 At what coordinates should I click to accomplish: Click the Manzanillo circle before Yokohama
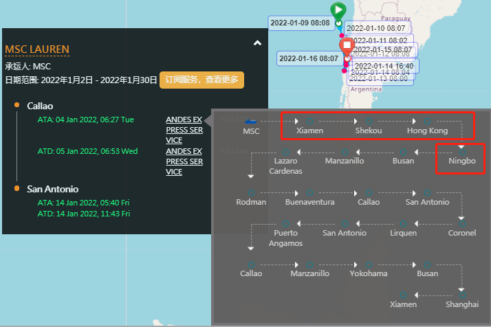pos(309,264)
